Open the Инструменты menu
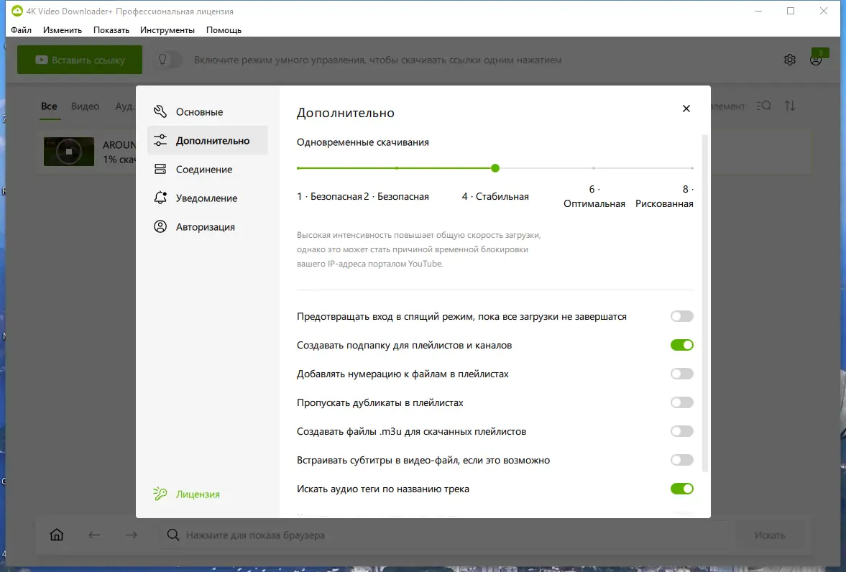 167,29
